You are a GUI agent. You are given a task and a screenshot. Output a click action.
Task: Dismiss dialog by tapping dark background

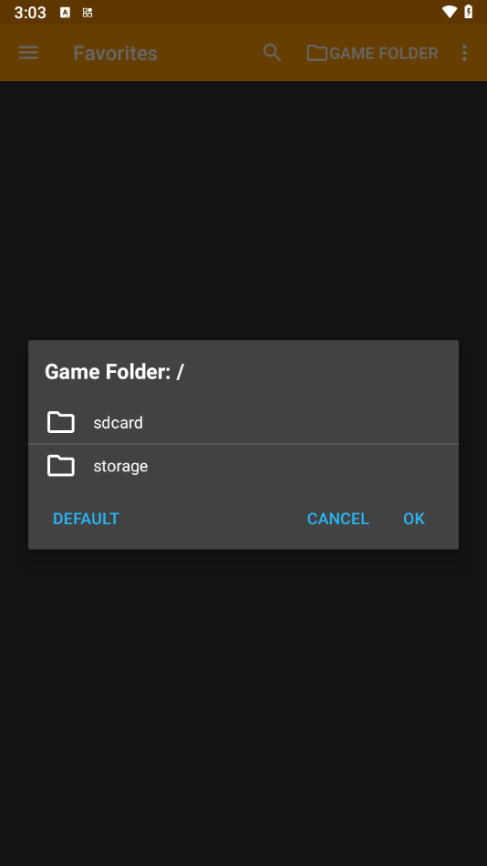pos(243,707)
